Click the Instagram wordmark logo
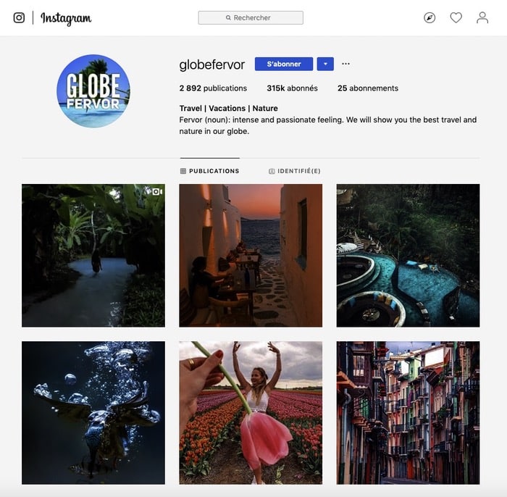The height and width of the screenshot is (497, 507). [66, 18]
